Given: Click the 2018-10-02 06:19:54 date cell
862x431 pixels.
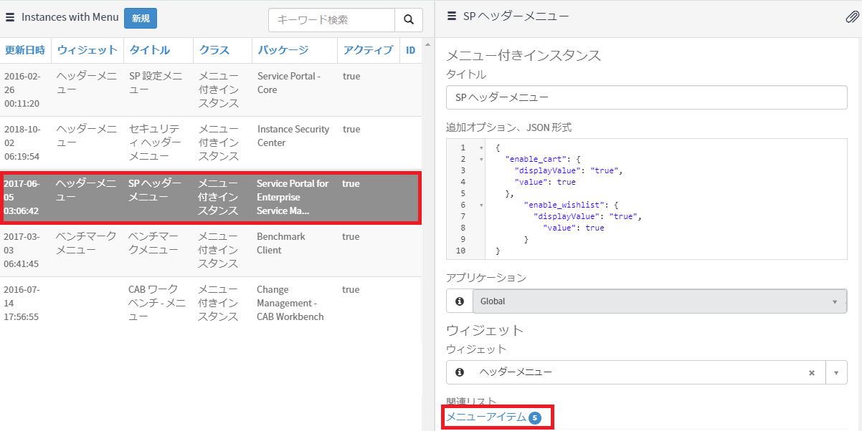Looking at the screenshot, I should click(x=22, y=142).
